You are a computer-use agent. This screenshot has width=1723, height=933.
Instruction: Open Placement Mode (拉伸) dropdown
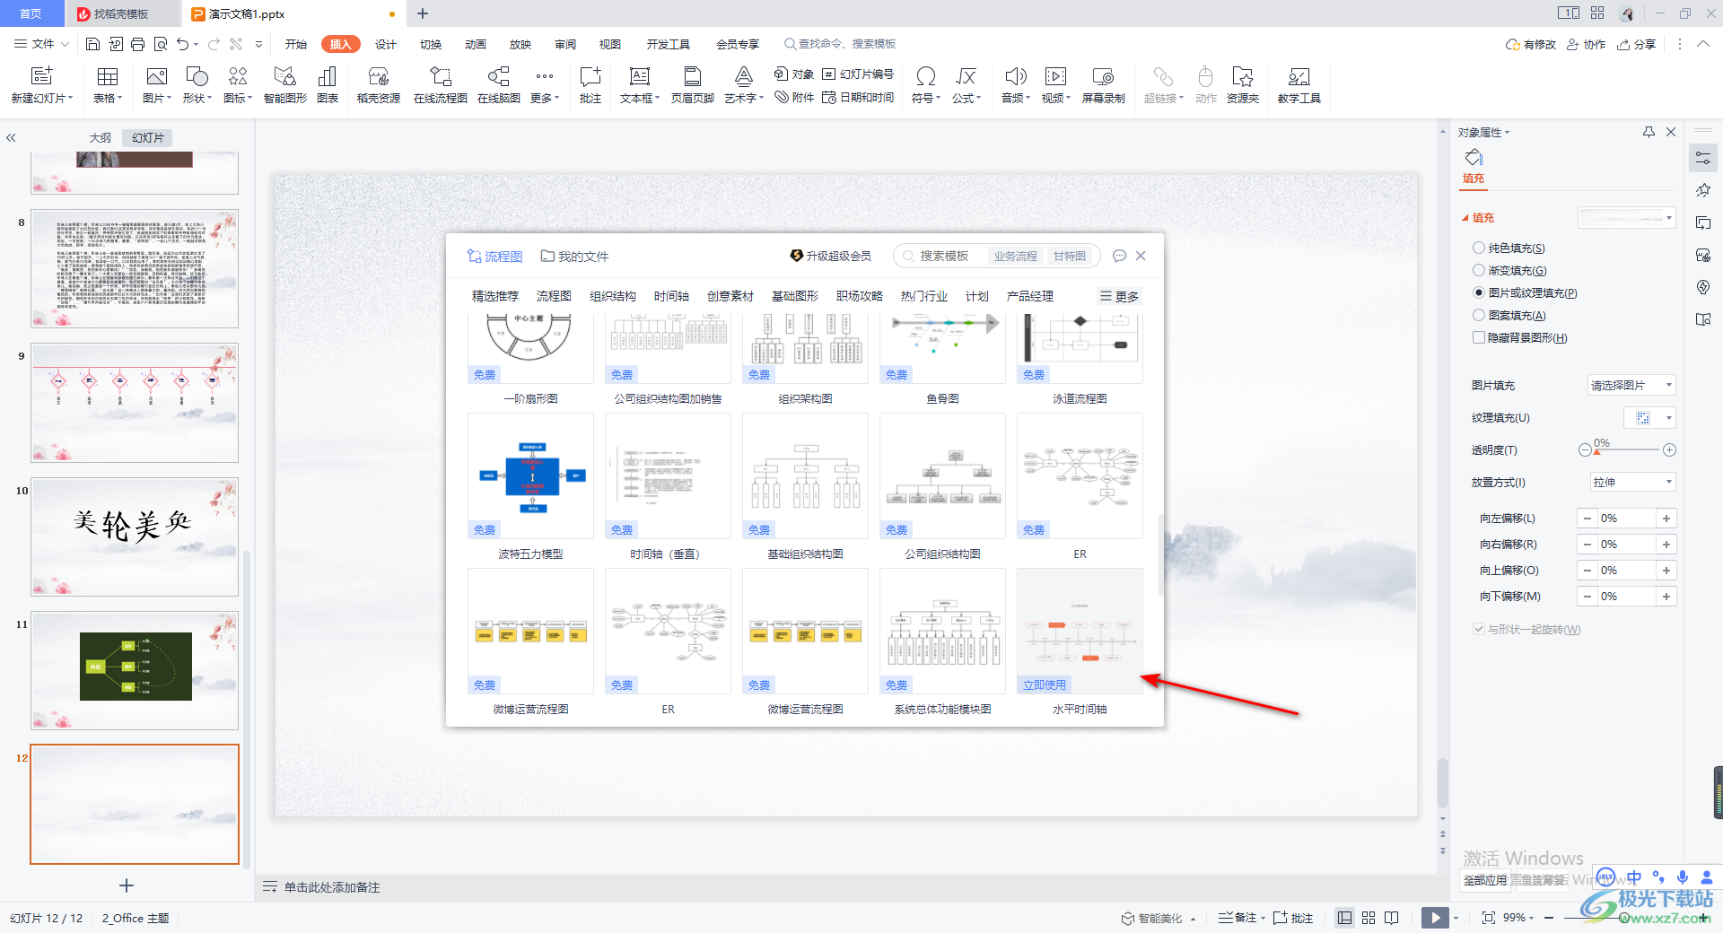click(x=1633, y=483)
